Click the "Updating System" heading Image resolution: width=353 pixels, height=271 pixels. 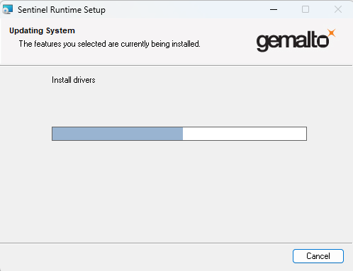(x=42, y=30)
